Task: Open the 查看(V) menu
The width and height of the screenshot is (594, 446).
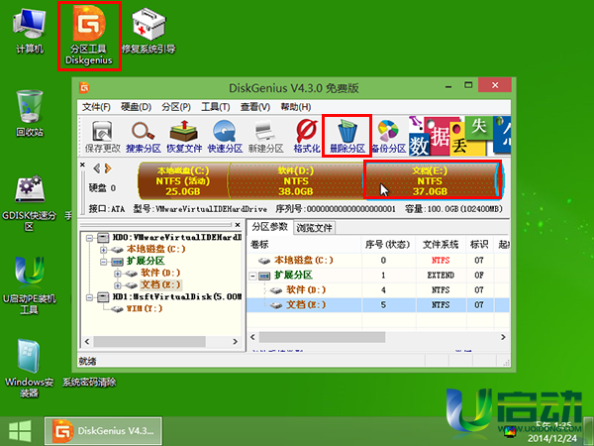Action: [255, 107]
